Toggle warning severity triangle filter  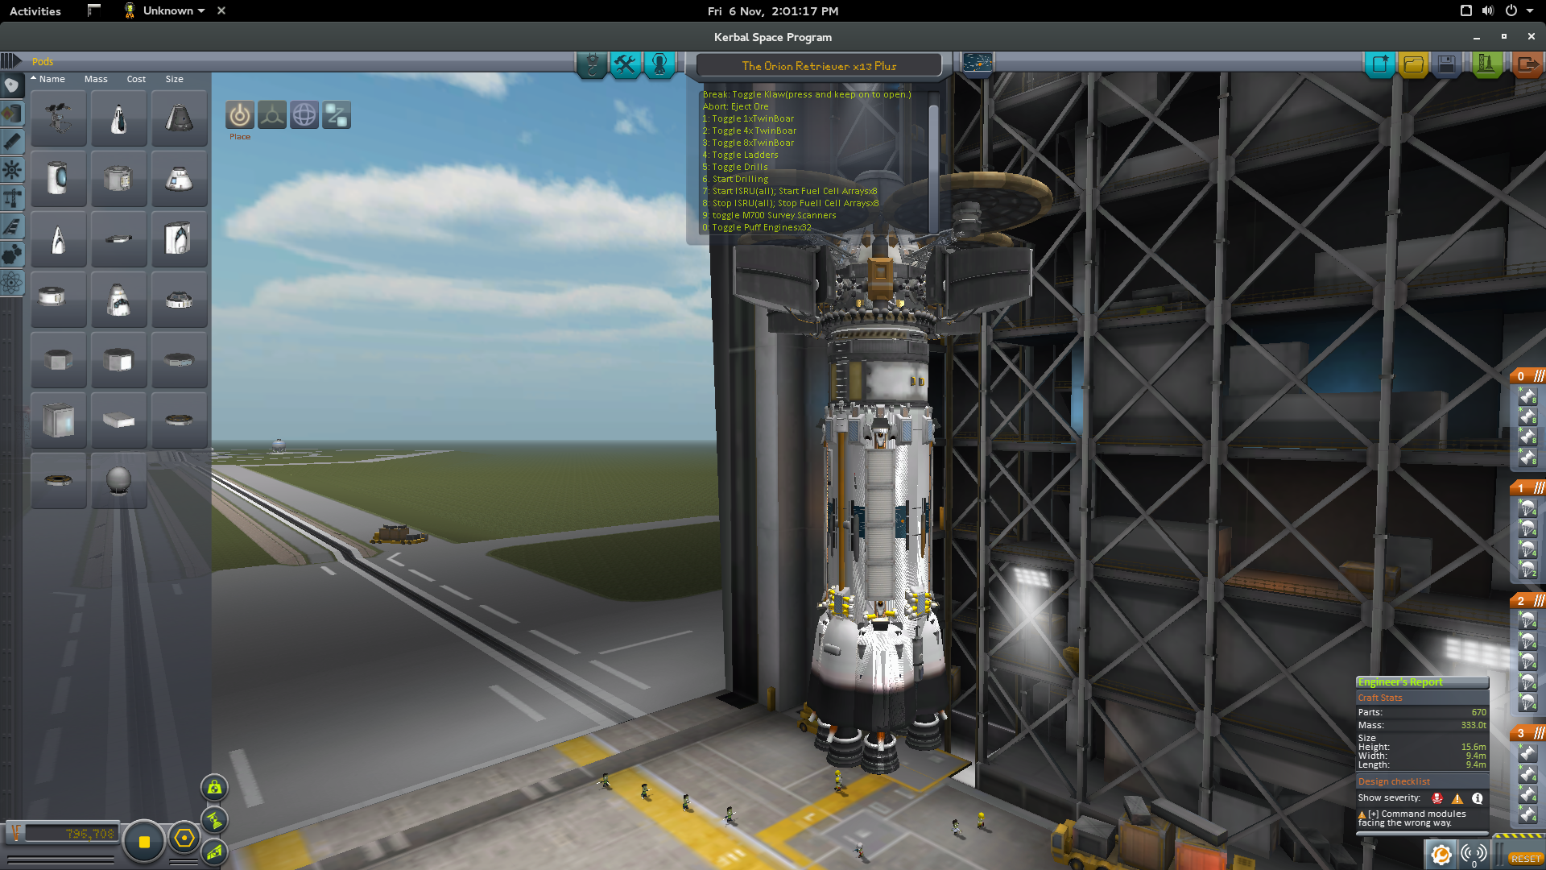pyautogui.click(x=1457, y=798)
